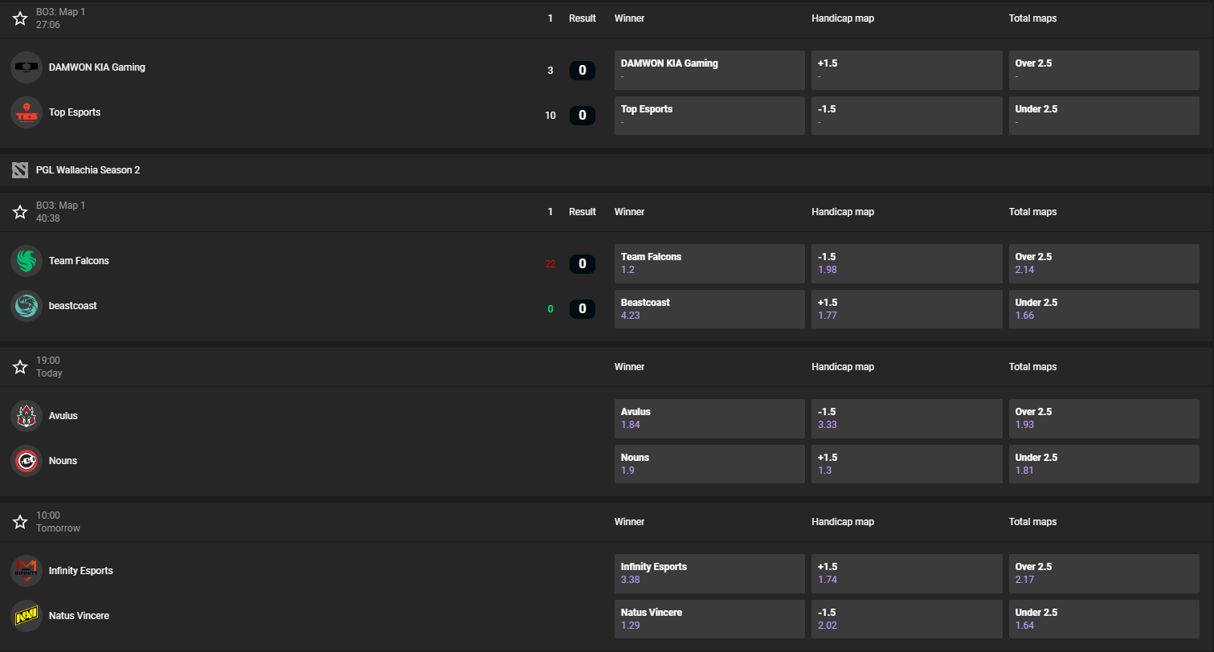Click the beastcoast team logo
Image resolution: width=1214 pixels, height=652 pixels.
tap(27, 306)
